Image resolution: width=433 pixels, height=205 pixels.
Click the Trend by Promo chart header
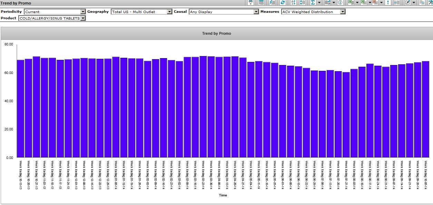coord(216,33)
